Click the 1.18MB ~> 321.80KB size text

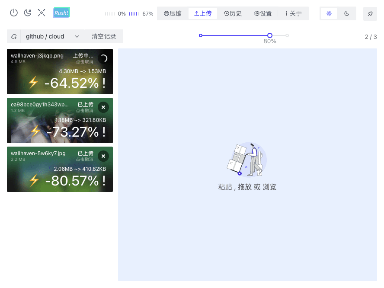80,120
